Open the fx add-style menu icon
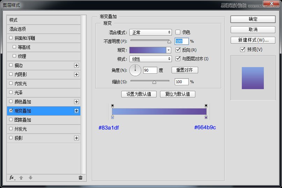 pos(12,178)
